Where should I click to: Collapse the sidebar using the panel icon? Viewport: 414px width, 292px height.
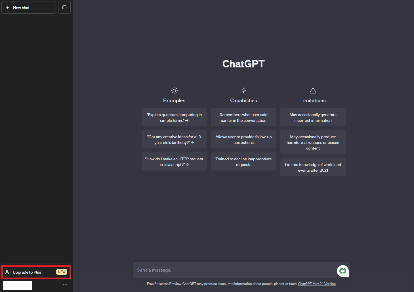64,8
